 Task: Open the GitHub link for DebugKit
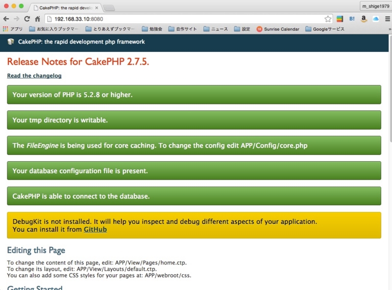click(95, 229)
